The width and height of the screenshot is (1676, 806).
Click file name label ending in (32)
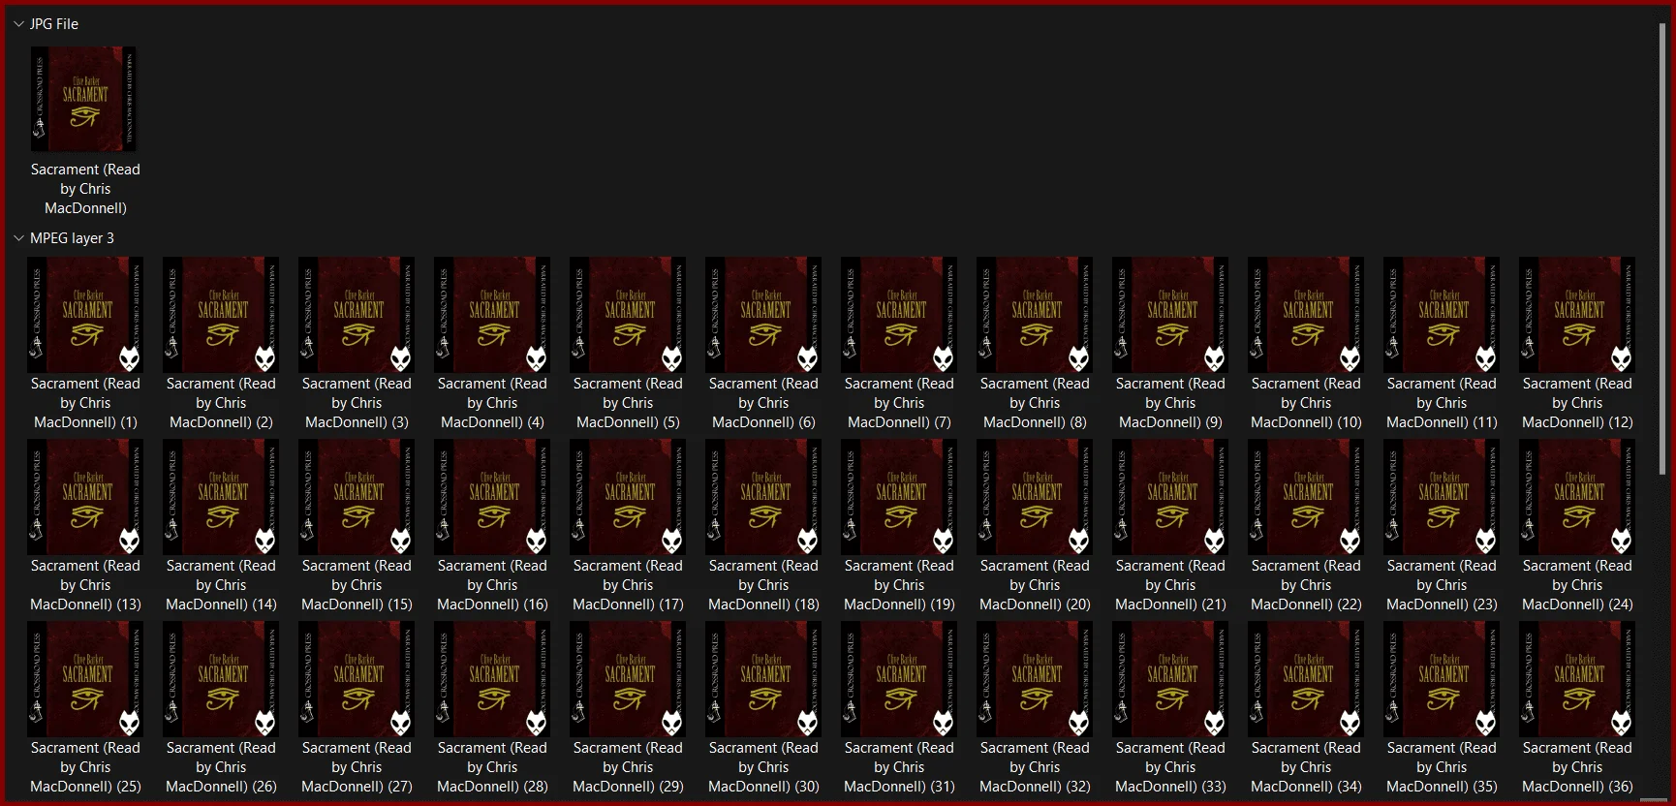point(1035,767)
